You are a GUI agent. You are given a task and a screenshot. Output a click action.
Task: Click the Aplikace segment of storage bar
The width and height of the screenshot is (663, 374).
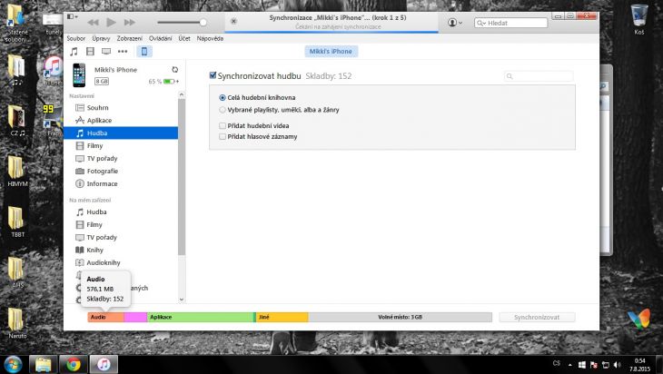200,317
